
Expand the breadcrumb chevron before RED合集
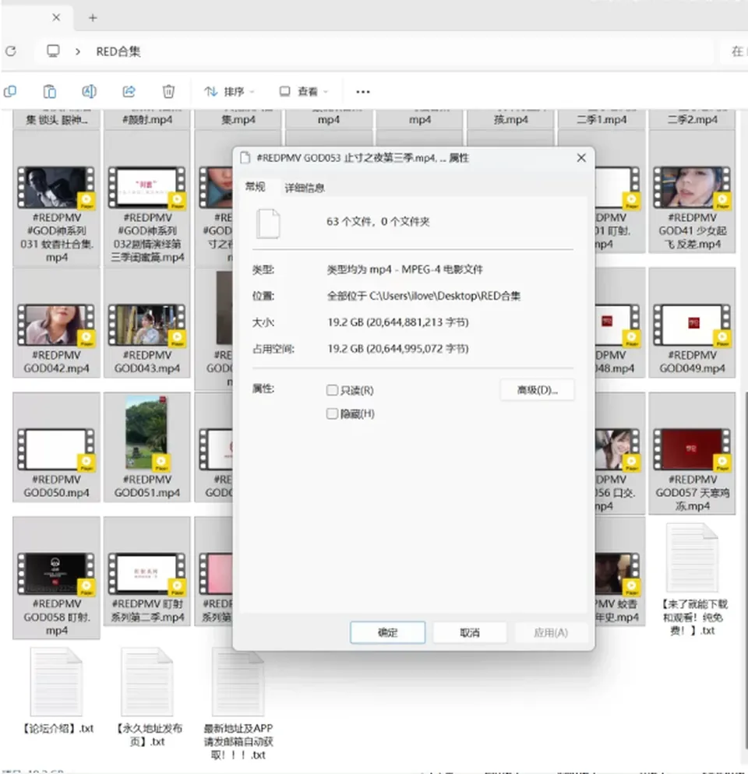pos(78,51)
